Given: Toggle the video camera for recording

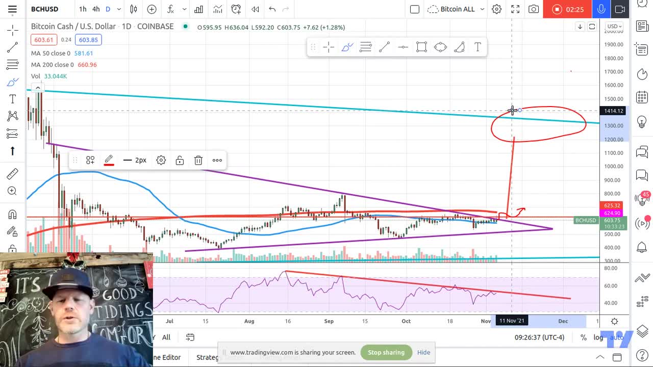Looking at the screenshot, I should pyautogui.click(x=620, y=9).
